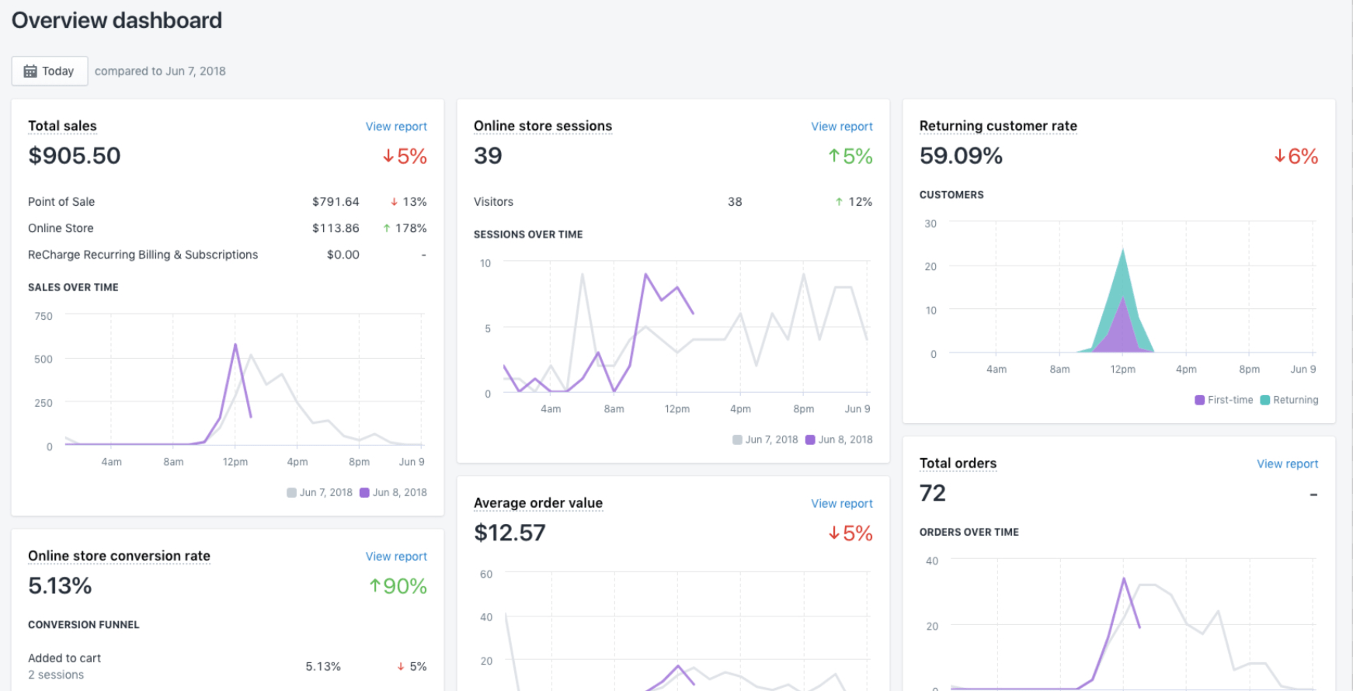Screen dimensions: 1353x691
Task: Click the down arrow next to Point of Sale 13%
Action: 395,202
